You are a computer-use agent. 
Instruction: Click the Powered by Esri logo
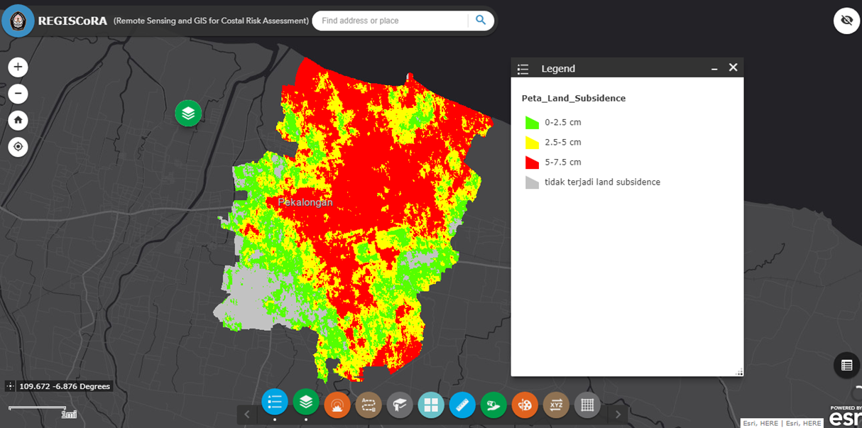[845, 417]
